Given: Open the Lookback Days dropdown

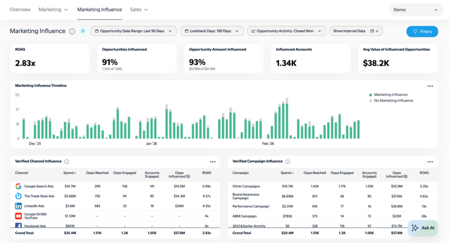Looking at the screenshot, I should coord(212,31).
